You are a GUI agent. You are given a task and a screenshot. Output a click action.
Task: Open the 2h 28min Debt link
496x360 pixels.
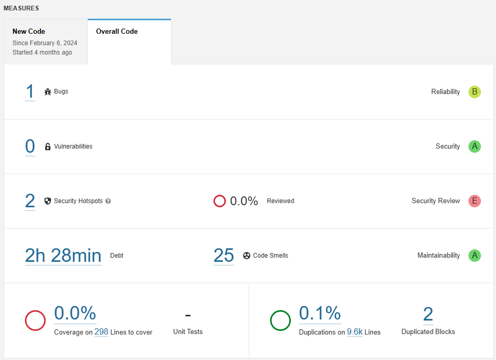pos(63,256)
